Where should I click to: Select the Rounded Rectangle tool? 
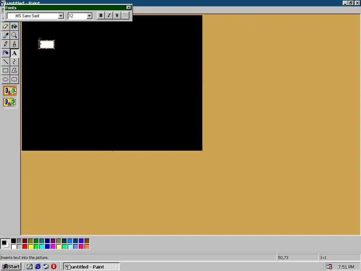point(14,79)
